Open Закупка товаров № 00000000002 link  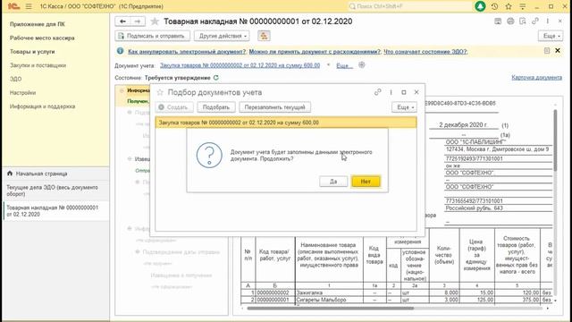(240, 65)
